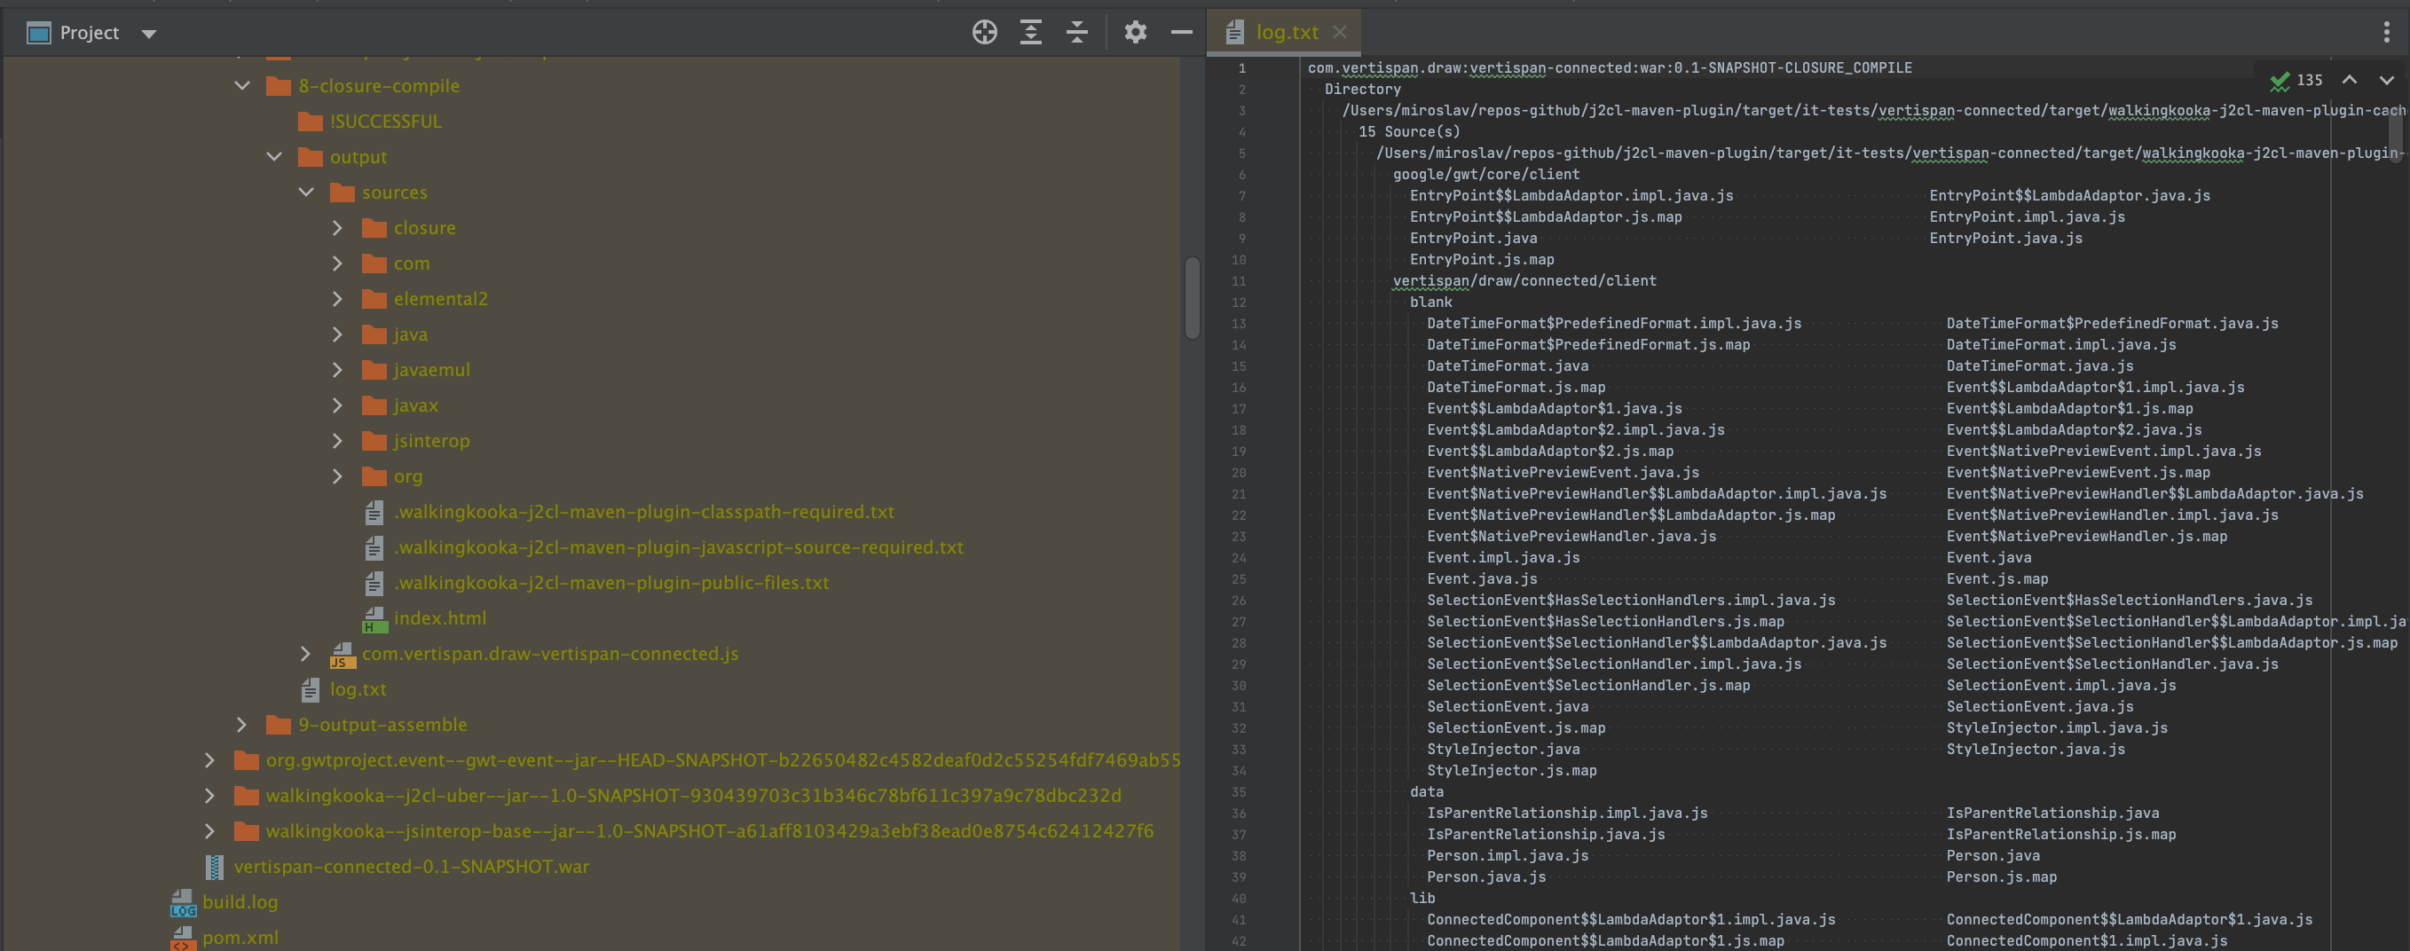Expand the org.gwtproject.event gwt-event folder
This screenshot has height=951, width=2410.
coord(210,760)
